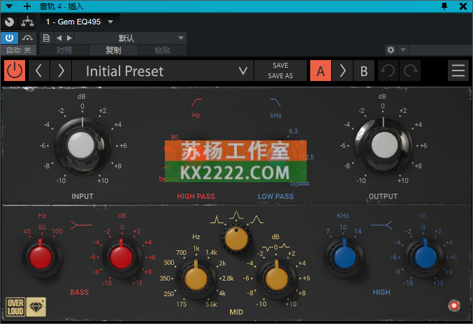The width and height of the screenshot is (473, 324).
Task: Open the host preset file icon
Action: coord(46,38)
